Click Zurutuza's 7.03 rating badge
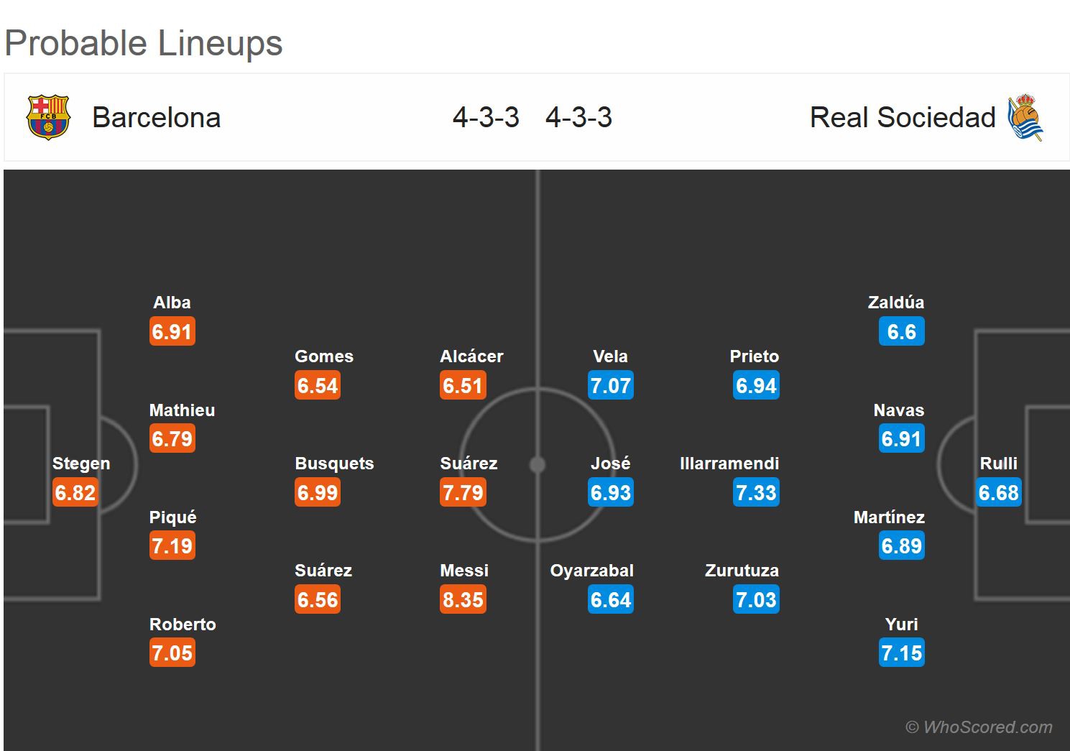Image resolution: width=1070 pixels, height=751 pixels. (x=756, y=599)
